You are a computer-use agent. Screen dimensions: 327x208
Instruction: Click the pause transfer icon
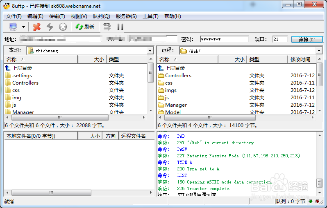[x=120, y=27]
